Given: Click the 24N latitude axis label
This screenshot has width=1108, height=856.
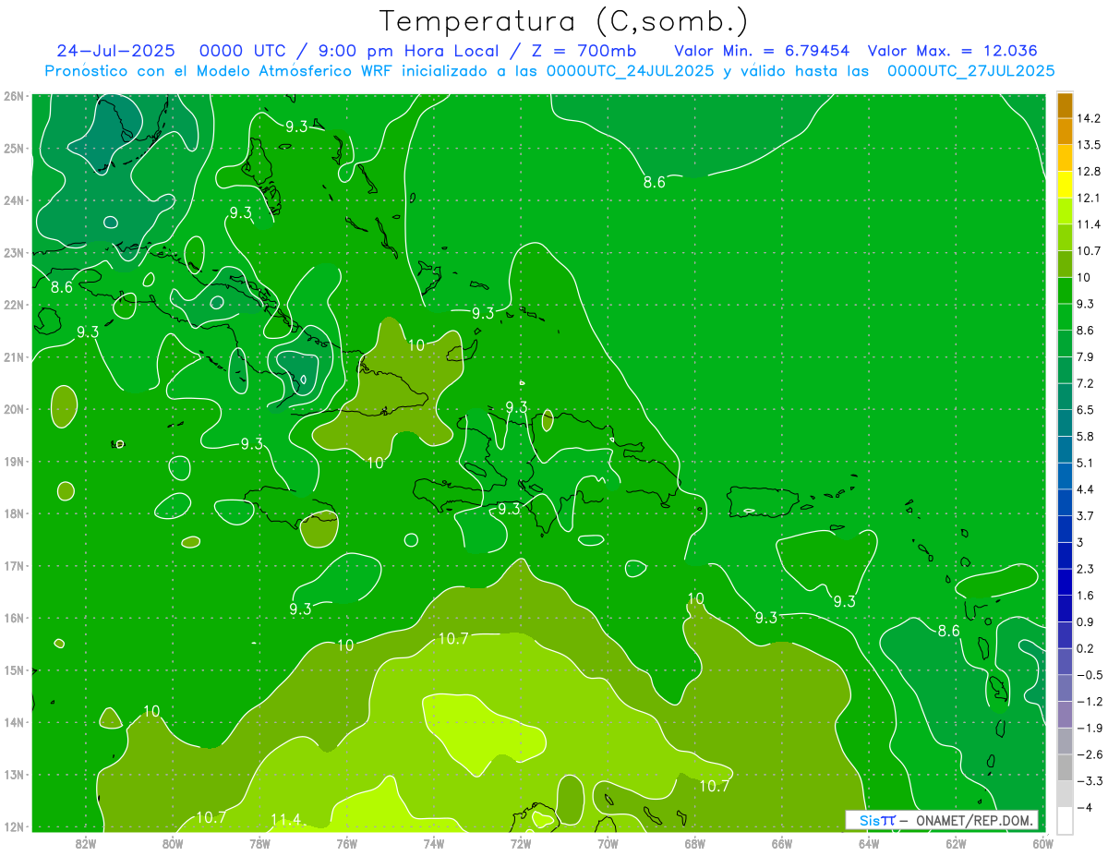Looking at the screenshot, I should (x=13, y=200).
